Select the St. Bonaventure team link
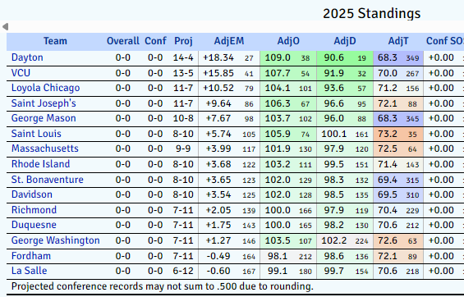 48,180
